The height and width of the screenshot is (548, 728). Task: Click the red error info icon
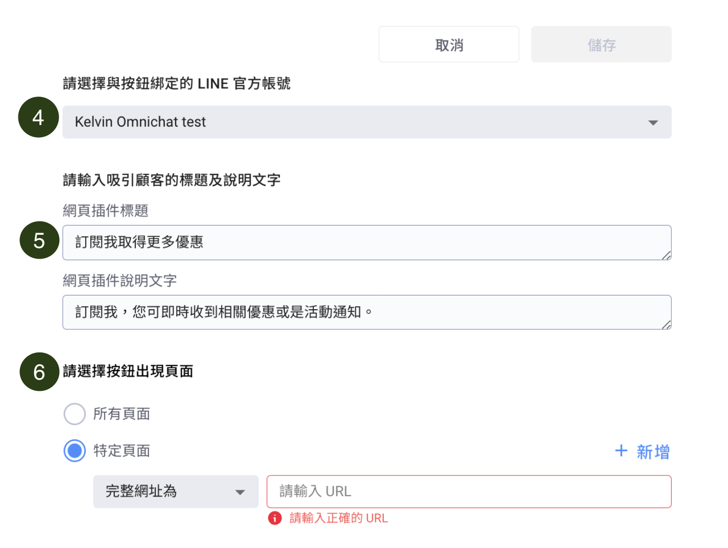coord(275,518)
